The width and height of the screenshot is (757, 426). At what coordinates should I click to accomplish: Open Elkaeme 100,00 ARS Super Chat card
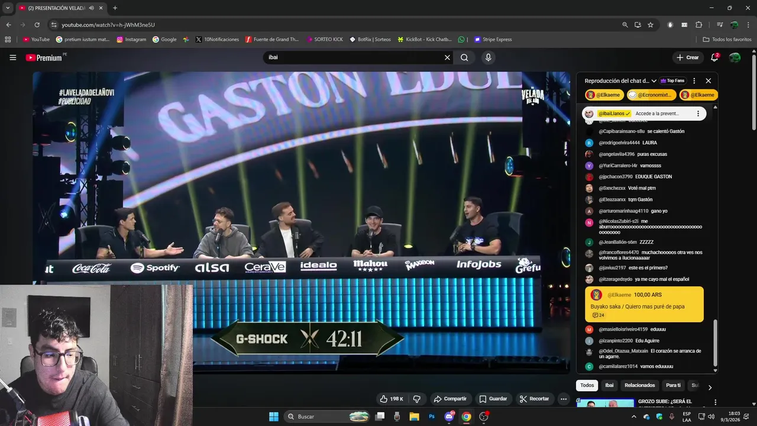tap(644, 304)
